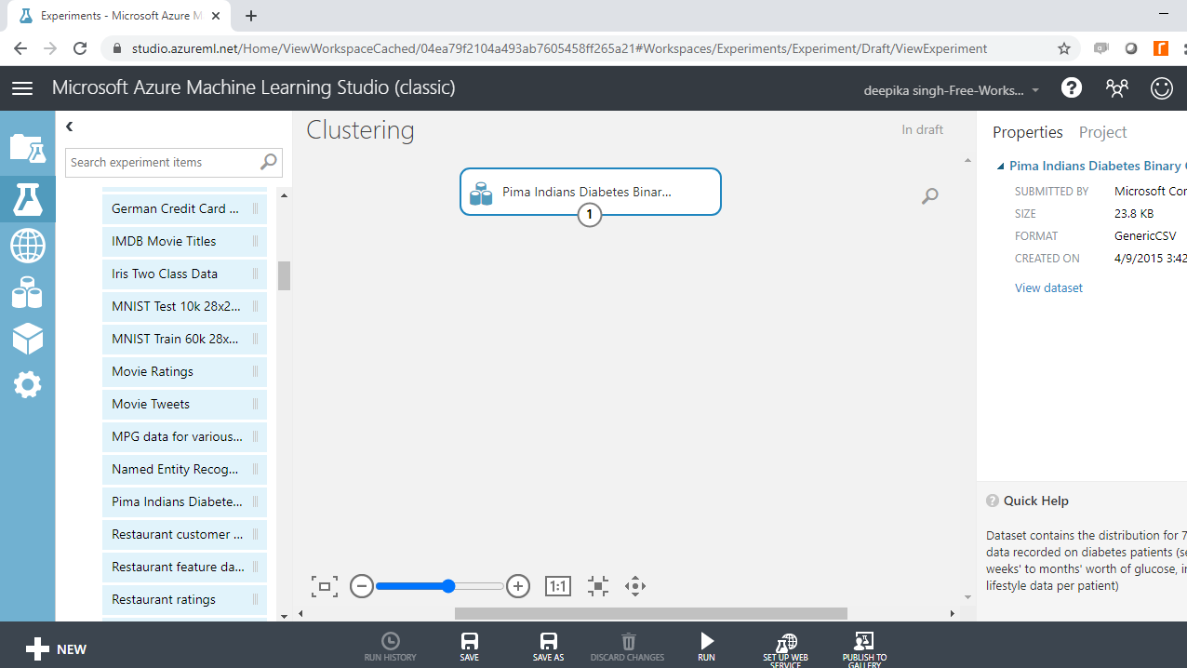1187x668 pixels.
Task: Open the community people icon
Action: 1116,88
